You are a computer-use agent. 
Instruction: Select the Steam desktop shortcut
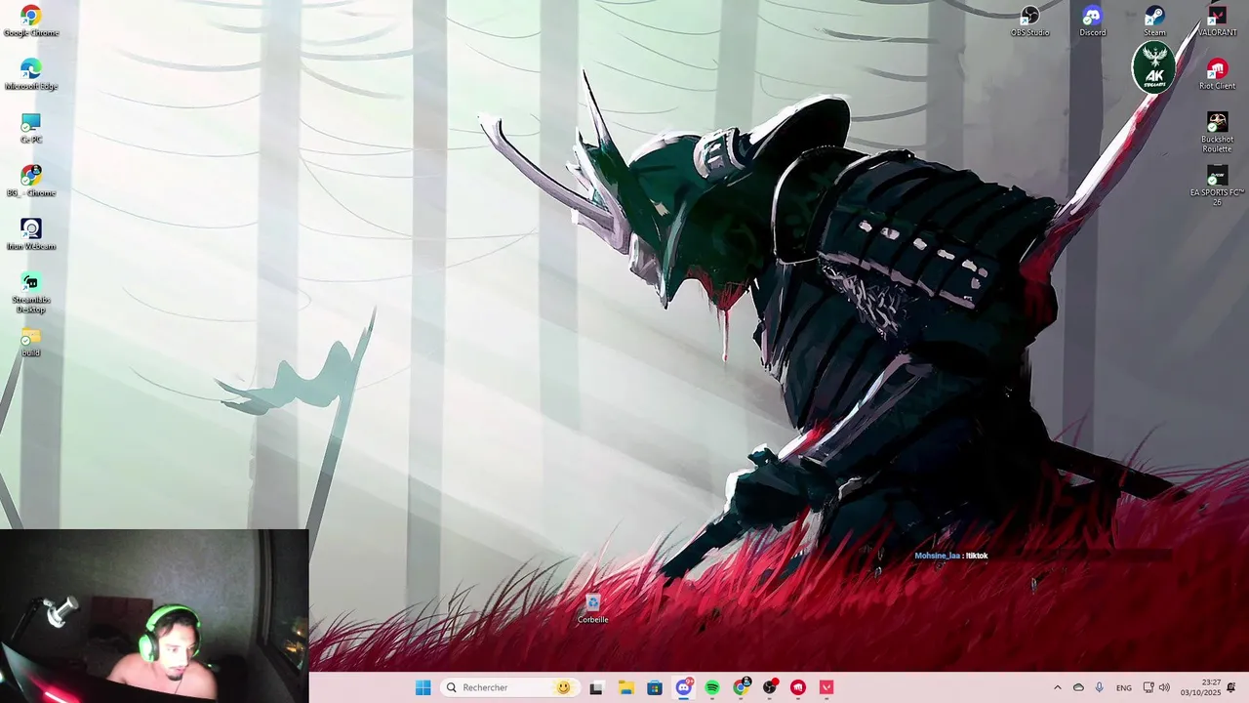(1154, 21)
